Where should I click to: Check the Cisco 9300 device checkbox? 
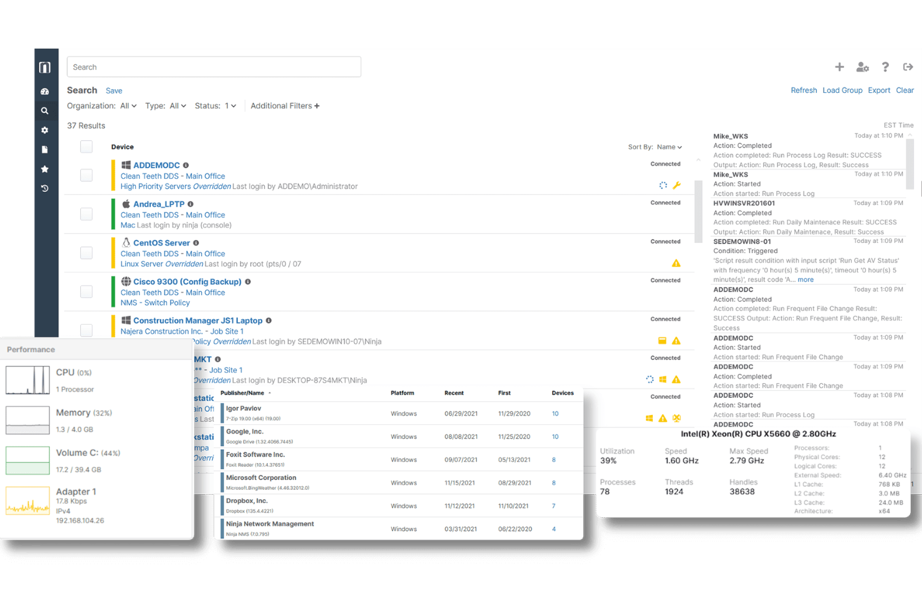point(87,292)
